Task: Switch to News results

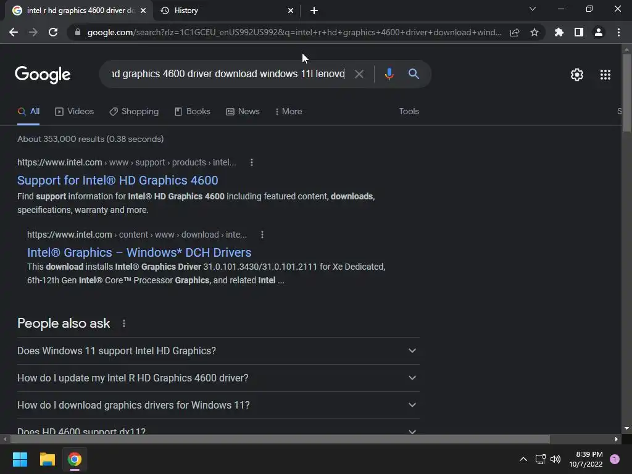Action: pos(243,112)
